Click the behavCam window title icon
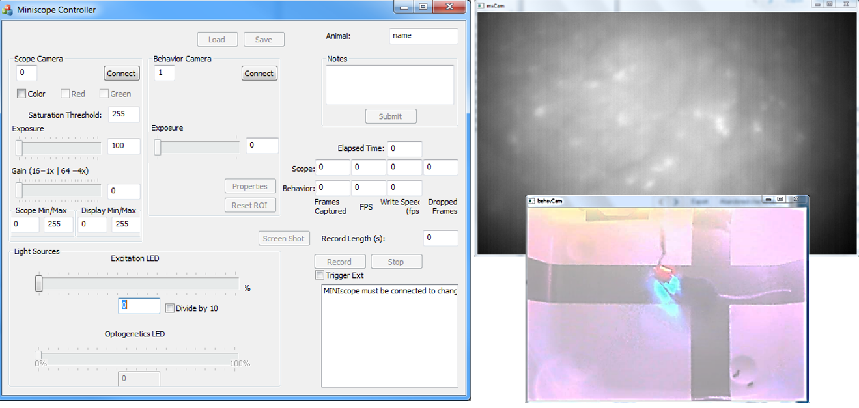 531,200
